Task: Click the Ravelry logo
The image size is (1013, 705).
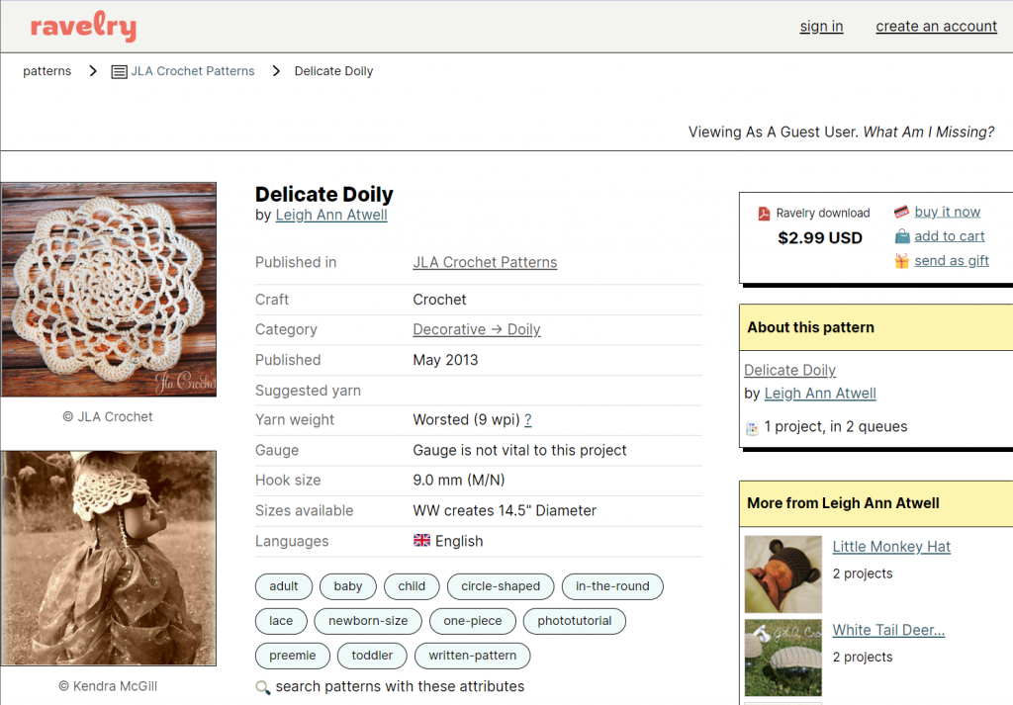Action: coord(83,27)
